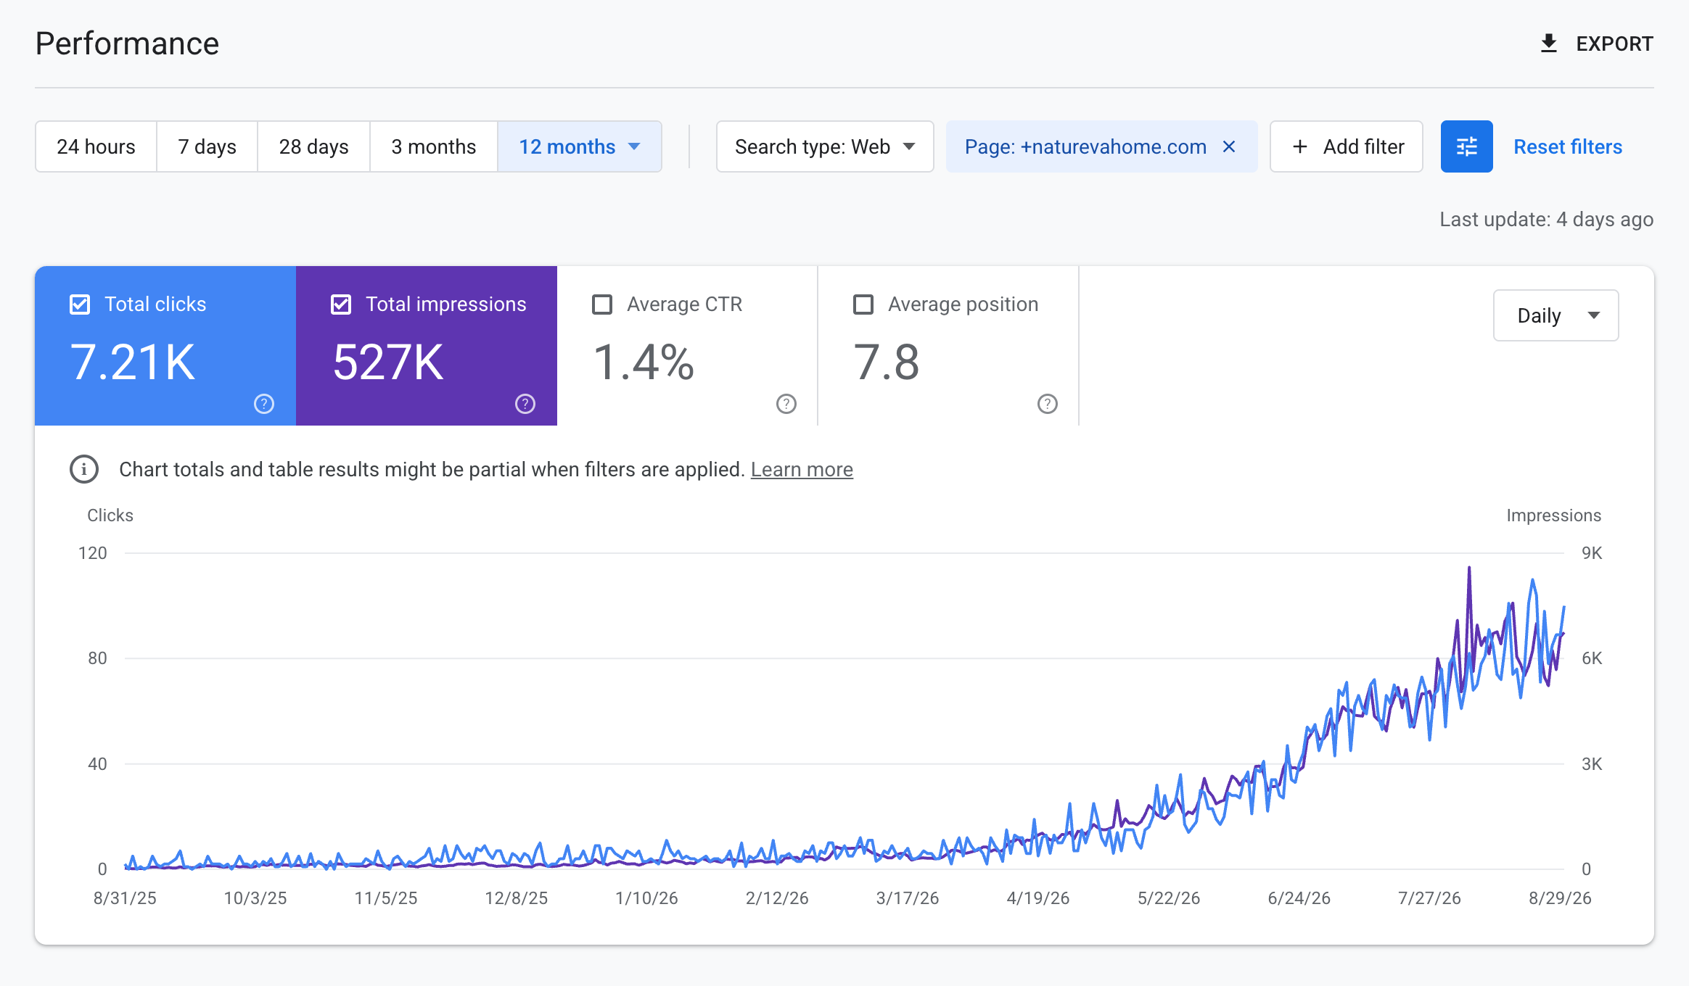1689x986 pixels.
Task: Click the Last update: 4 days ago text
Action: tap(1546, 219)
